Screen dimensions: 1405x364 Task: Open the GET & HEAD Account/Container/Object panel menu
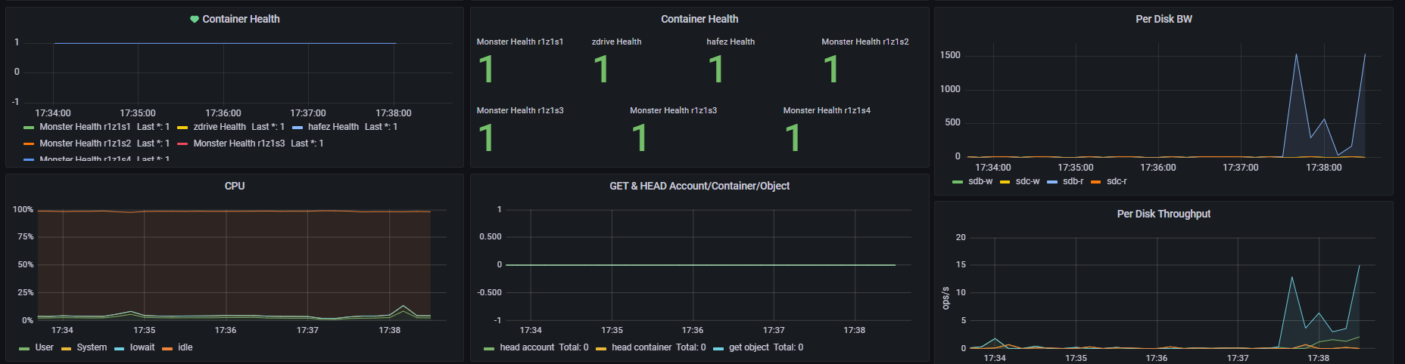(x=699, y=186)
